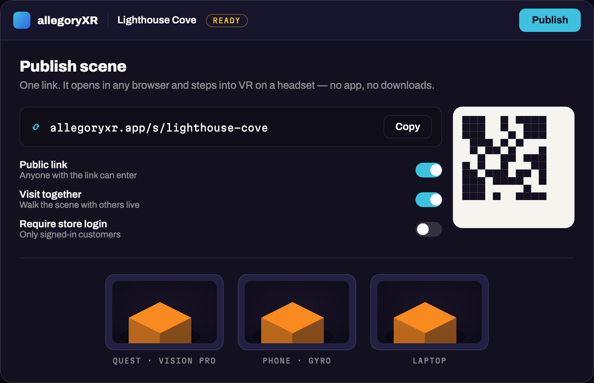Viewport: 594px width, 383px height.
Task: Click the Publish scene heading
Action: pyautogui.click(x=73, y=66)
